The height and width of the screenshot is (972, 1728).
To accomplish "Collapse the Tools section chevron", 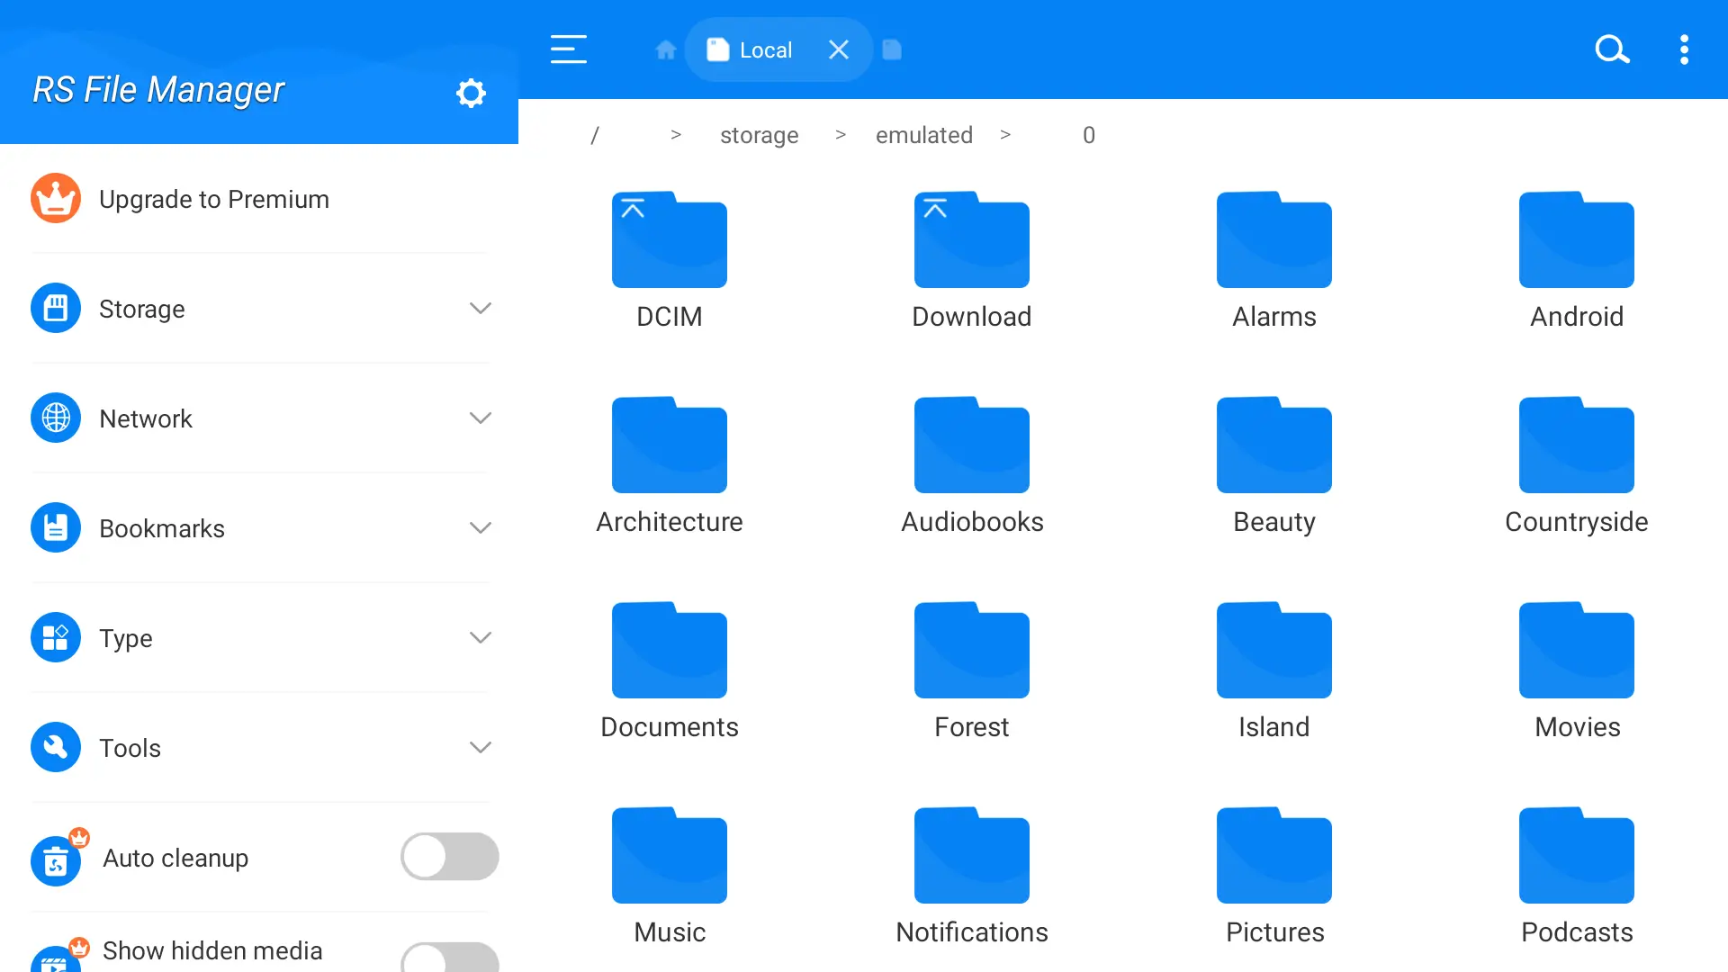I will (481, 747).
